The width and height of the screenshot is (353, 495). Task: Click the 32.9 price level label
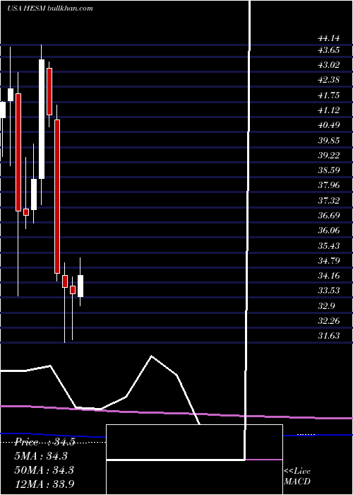pyautogui.click(x=326, y=305)
